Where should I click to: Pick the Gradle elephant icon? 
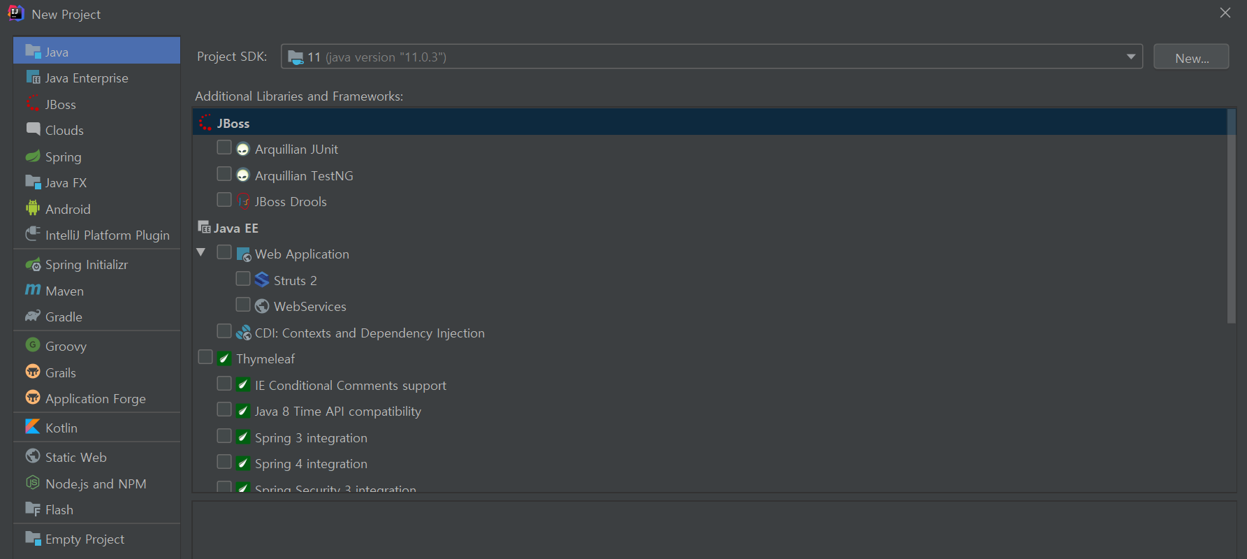tap(33, 316)
